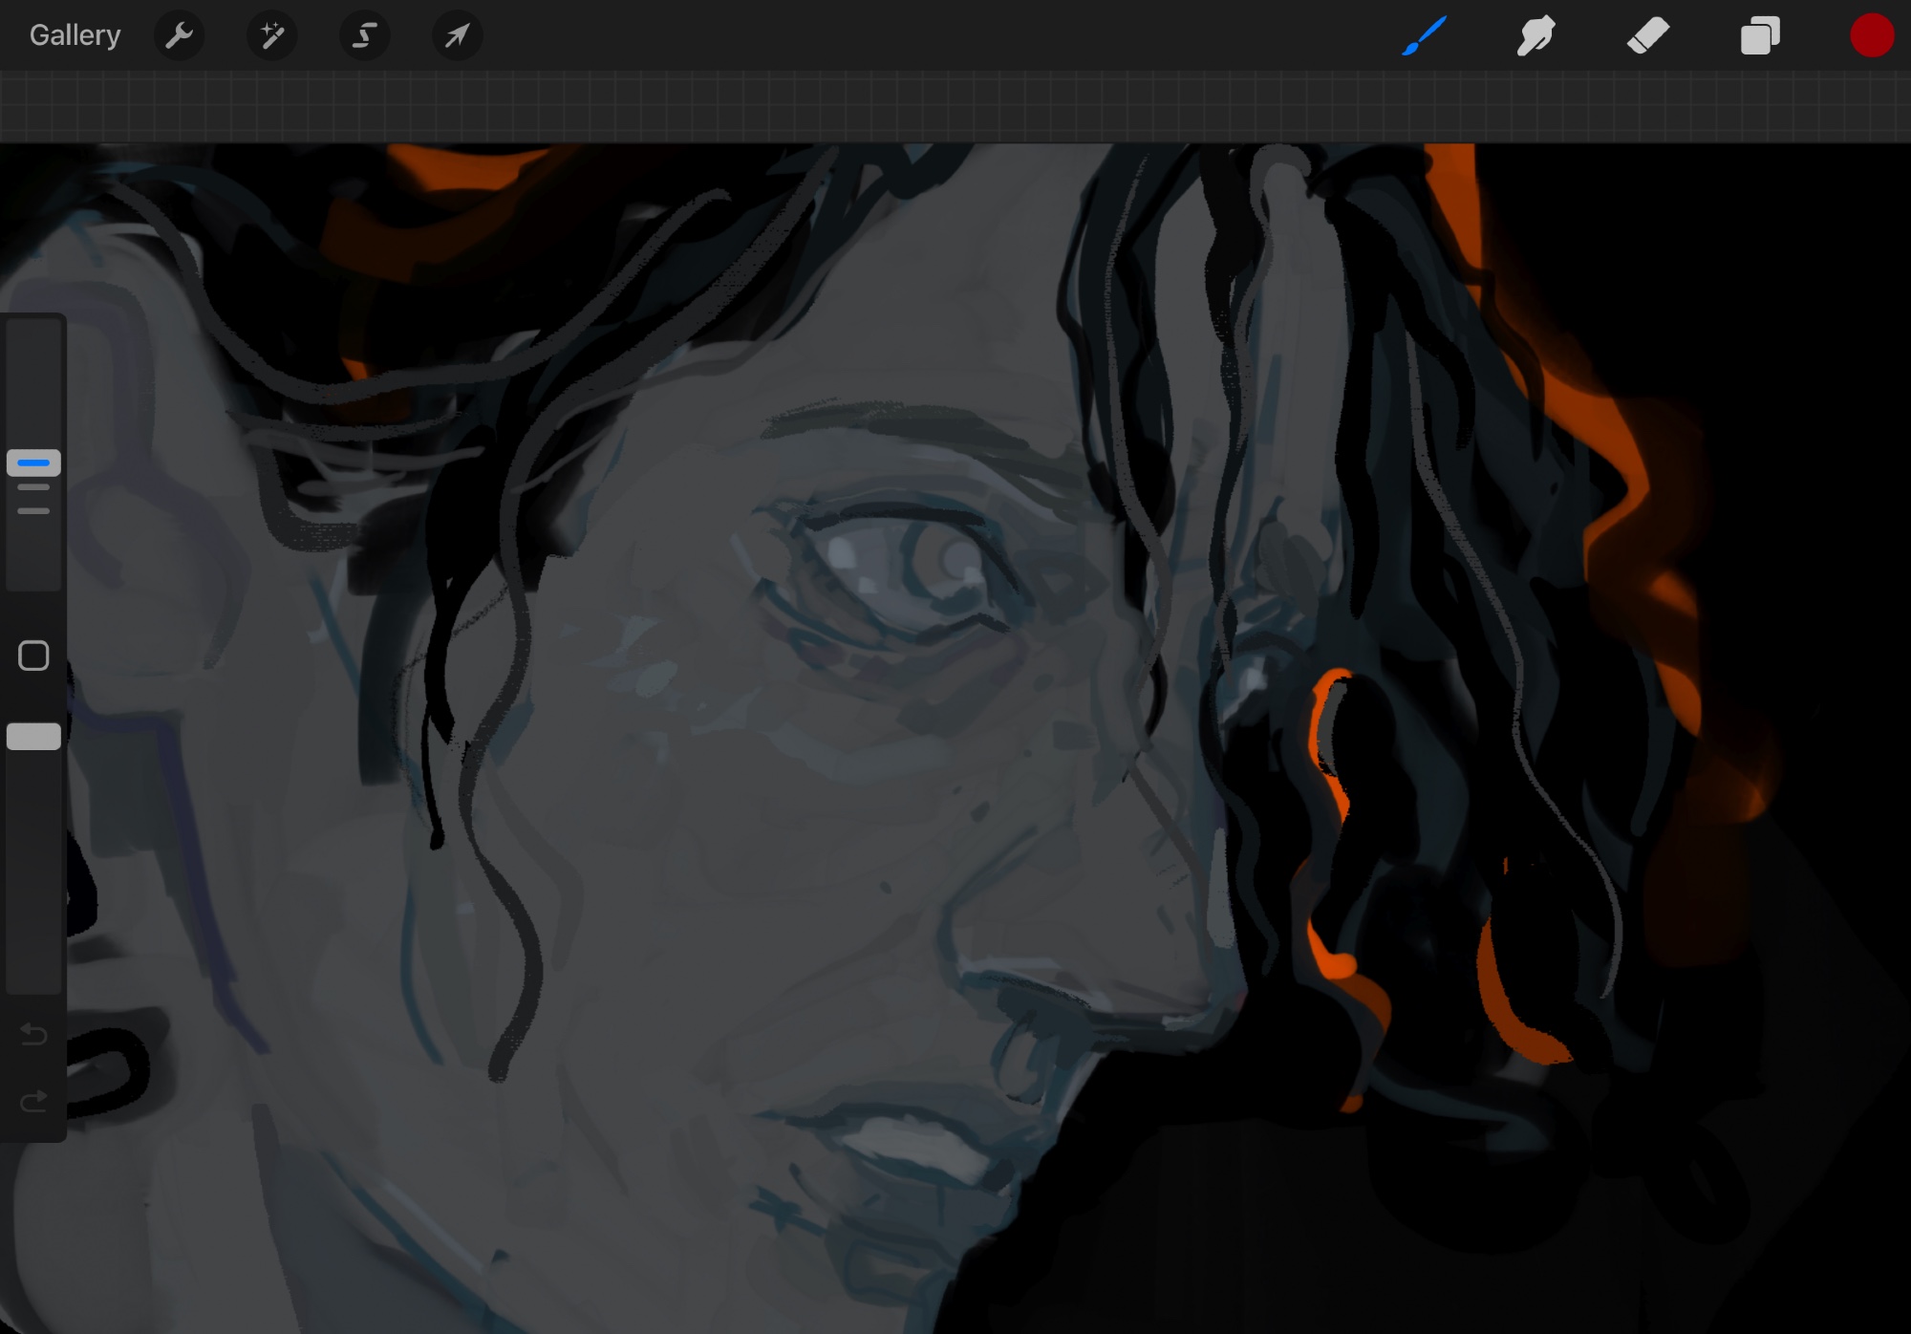The width and height of the screenshot is (1911, 1334).
Task: Select the Brush paint tool
Action: [1424, 36]
